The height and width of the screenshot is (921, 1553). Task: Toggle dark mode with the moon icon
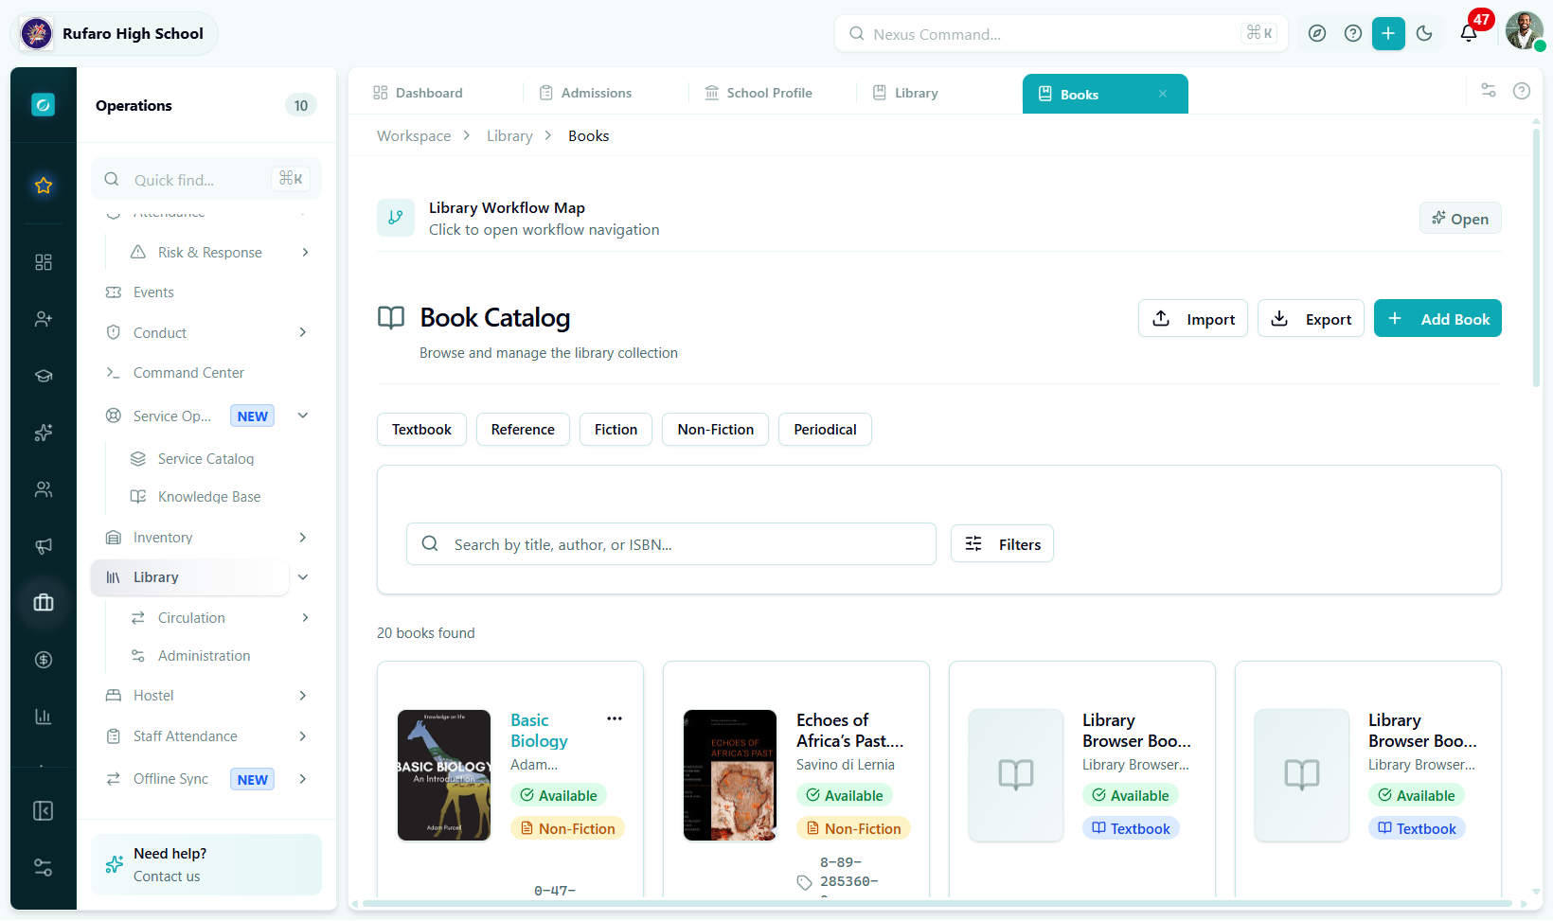click(x=1424, y=34)
